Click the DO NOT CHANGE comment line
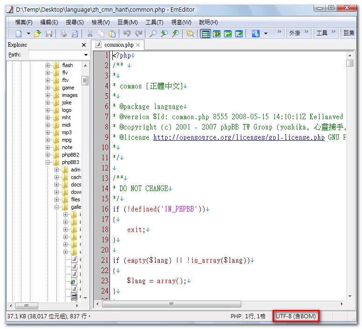This screenshot has width=362, height=329. (x=141, y=189)
